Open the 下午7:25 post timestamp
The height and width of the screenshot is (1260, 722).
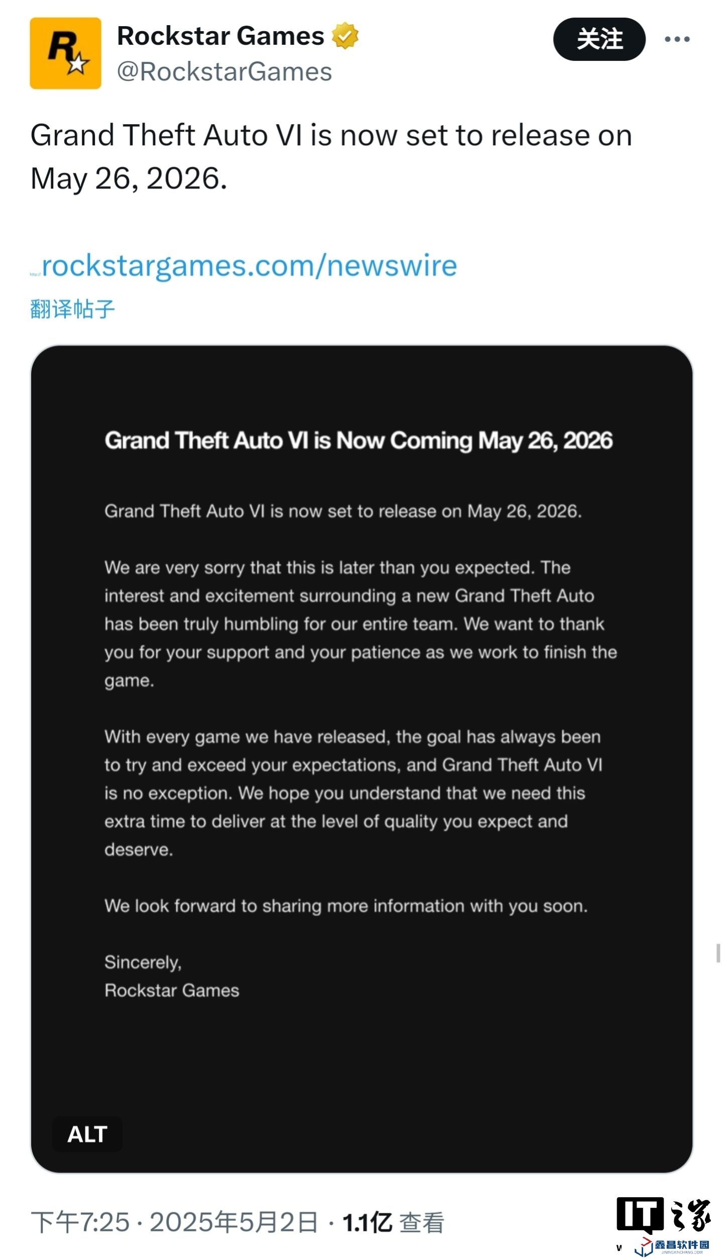coord(80,1222)
